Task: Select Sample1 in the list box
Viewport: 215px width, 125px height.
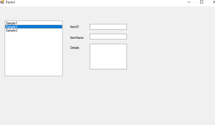Action: click(x=33, y=23)
